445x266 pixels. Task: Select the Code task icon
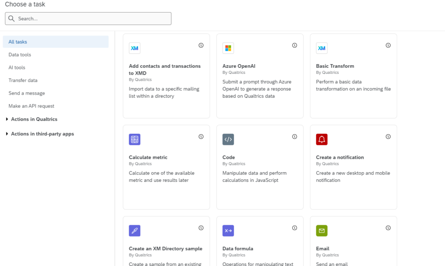228,139
